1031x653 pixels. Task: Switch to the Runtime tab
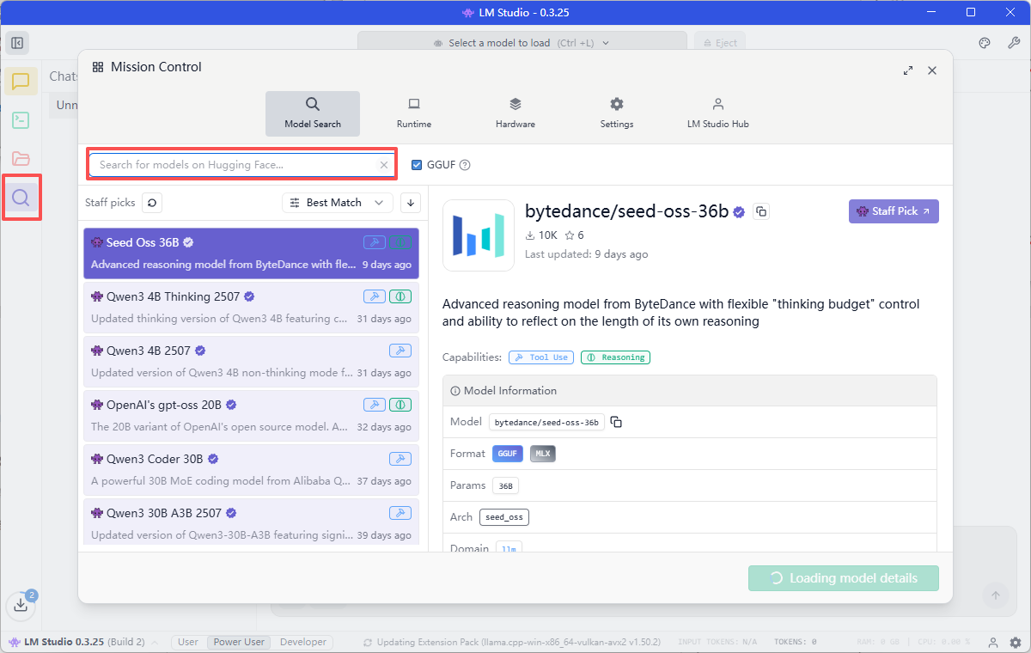click(414, 113)
